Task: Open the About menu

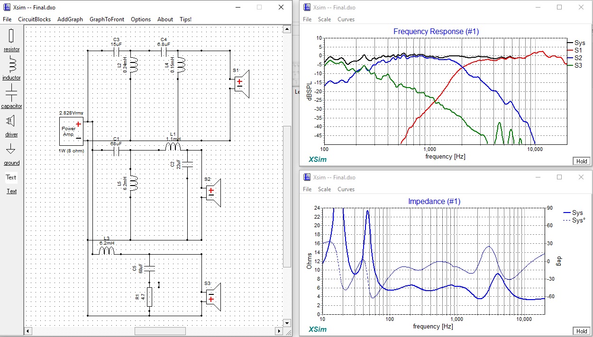Action: [165, 19]
